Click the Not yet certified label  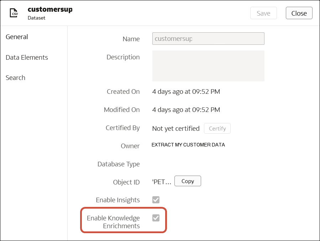(x=175, y=128)
